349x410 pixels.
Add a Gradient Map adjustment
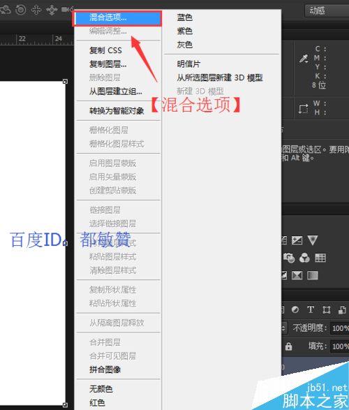313,275
